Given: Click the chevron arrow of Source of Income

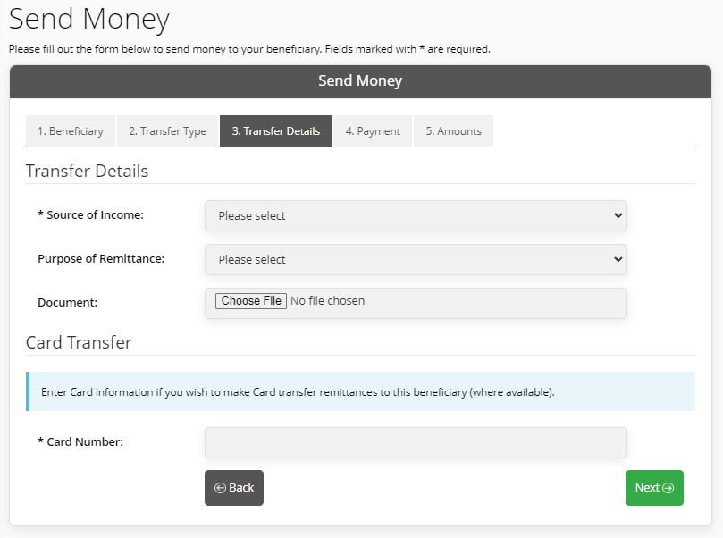Looking at the screenshot, I should click(618, 215).
